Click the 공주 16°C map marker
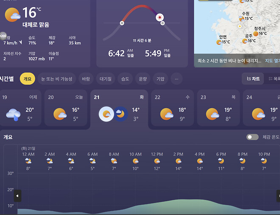This screenshot has height=215, width=280. click(249, 39)
